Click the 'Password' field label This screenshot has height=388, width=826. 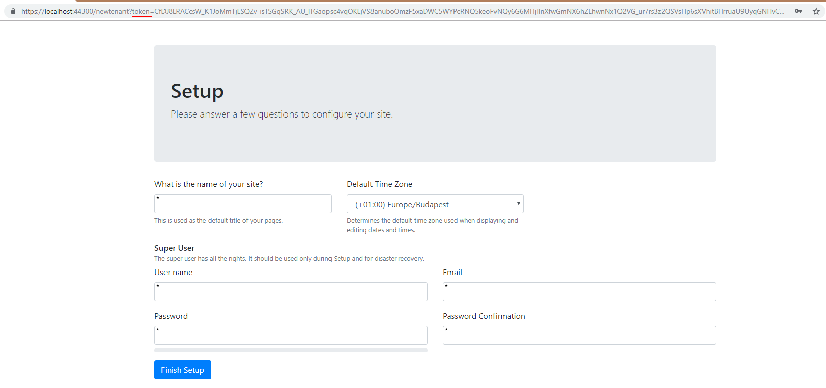pos(171,316)
